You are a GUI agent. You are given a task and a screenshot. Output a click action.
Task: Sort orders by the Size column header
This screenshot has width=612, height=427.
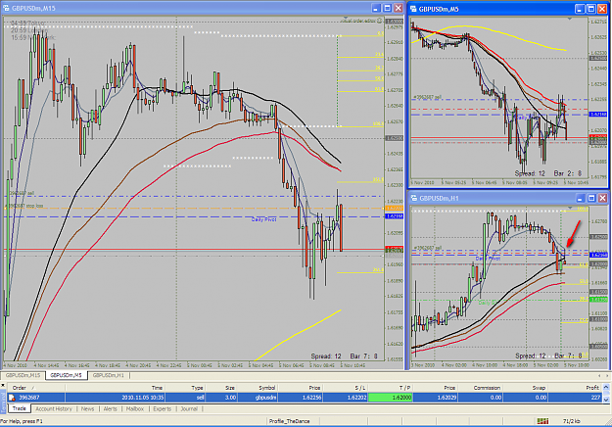(x=221, y=388)
